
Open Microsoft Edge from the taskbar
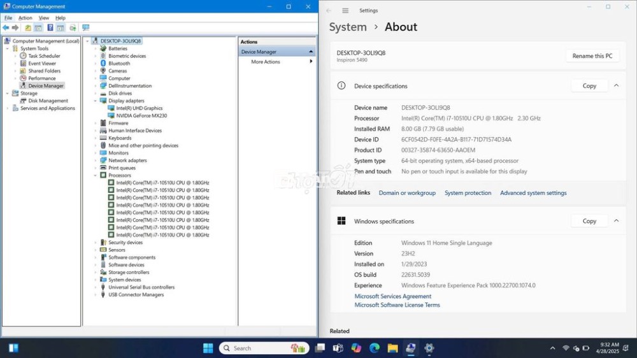375,348
